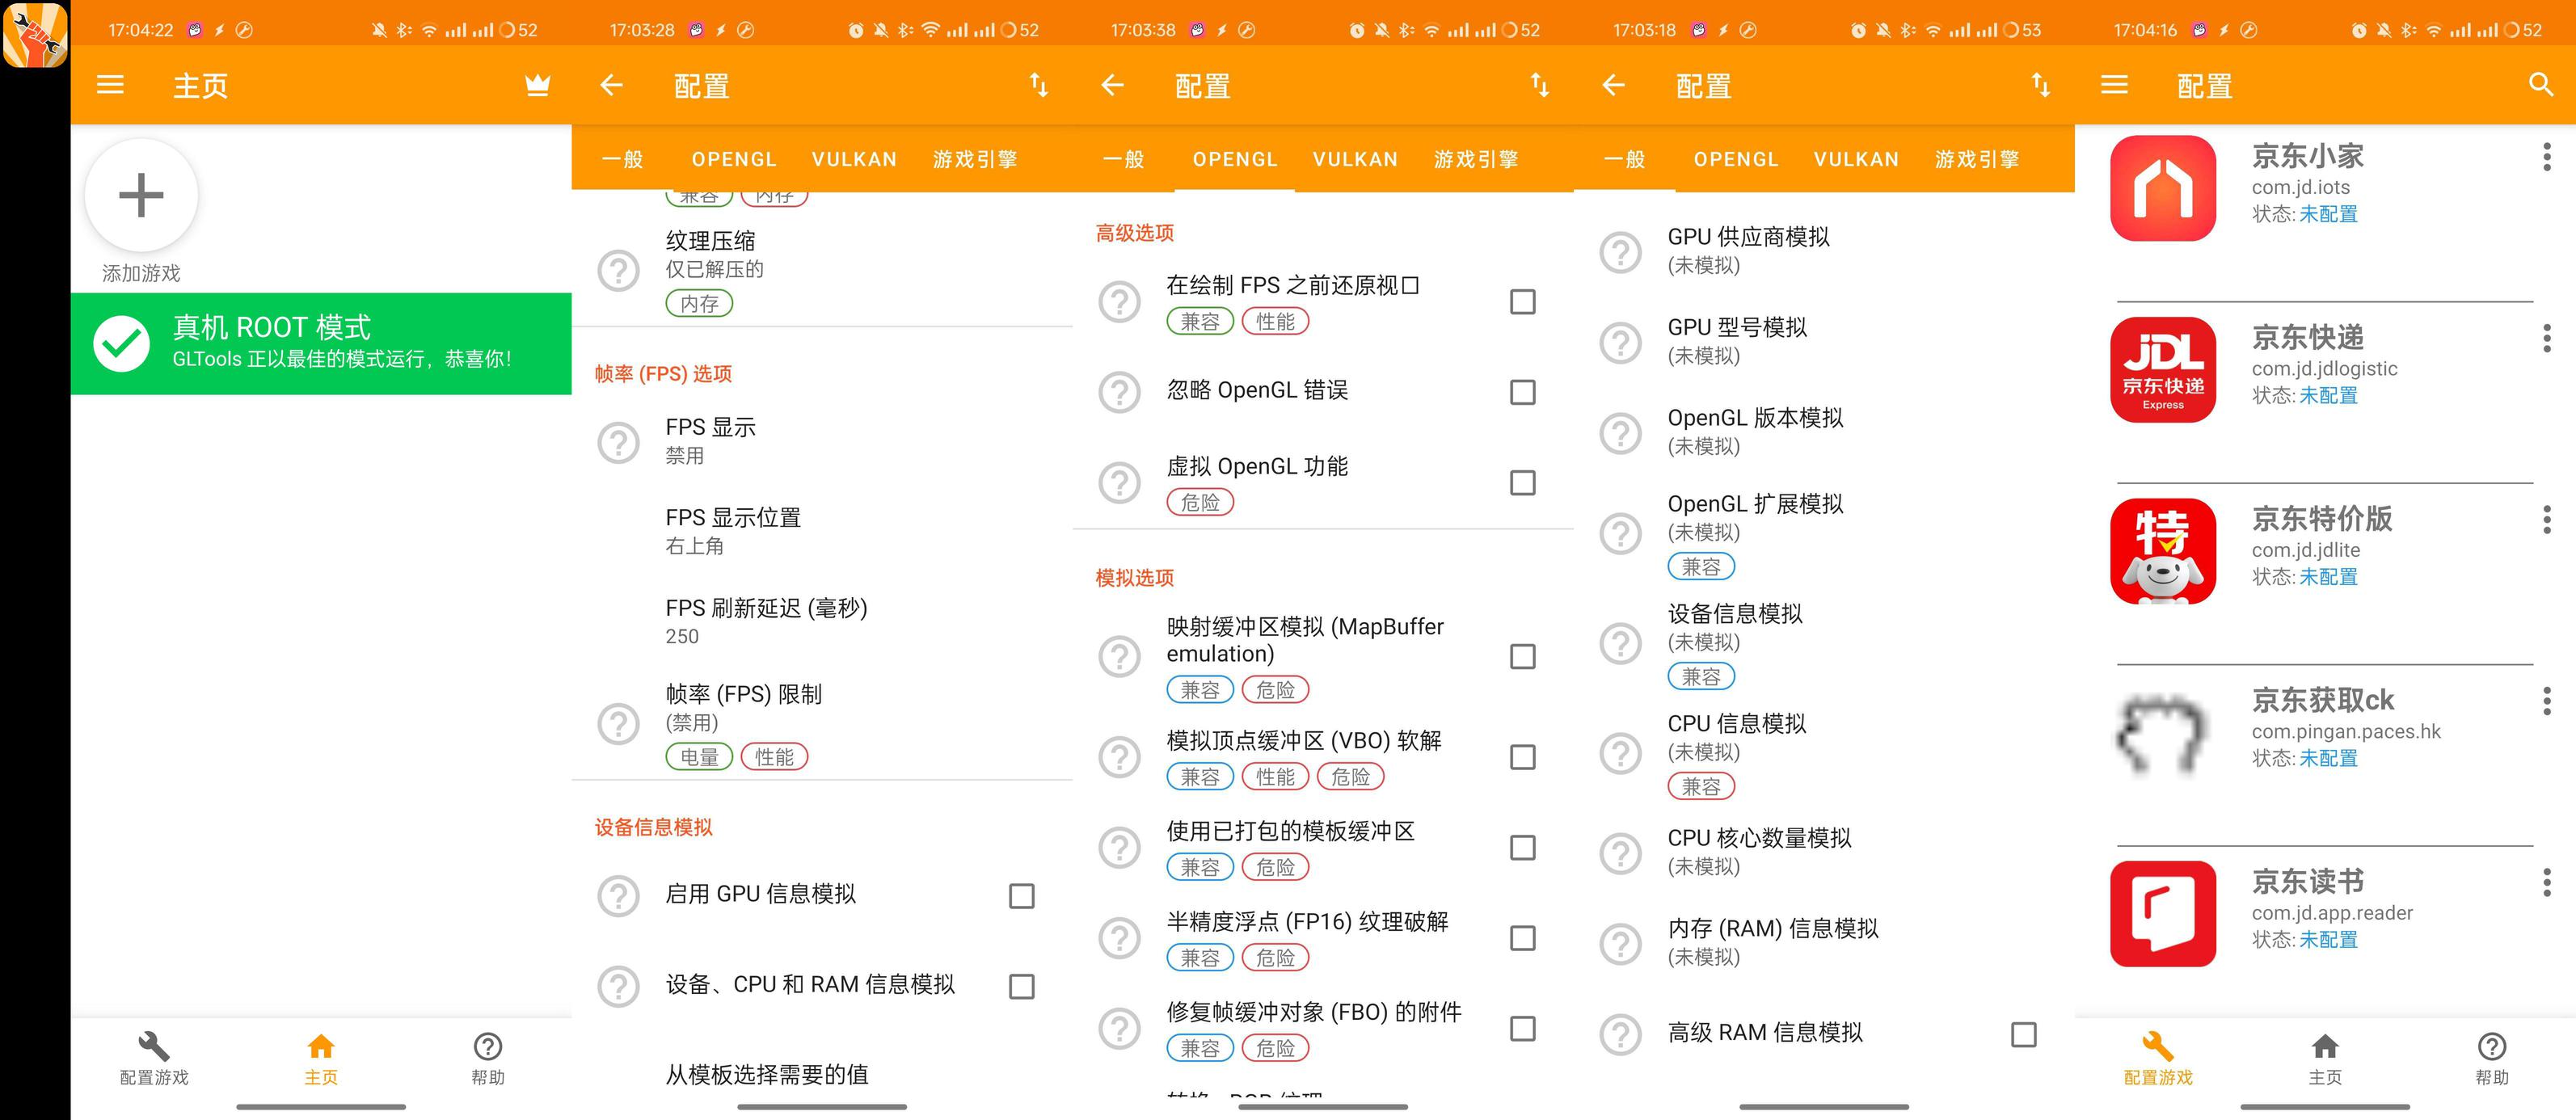Tap the 真机 ROOT 模式 green banner
The image size is (2576, 1120).
tap(321, 343)
